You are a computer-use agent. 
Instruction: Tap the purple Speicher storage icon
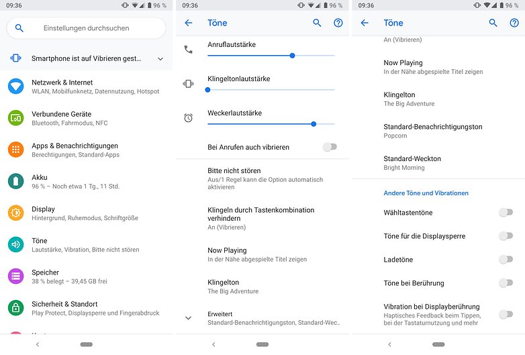point(15,276)
